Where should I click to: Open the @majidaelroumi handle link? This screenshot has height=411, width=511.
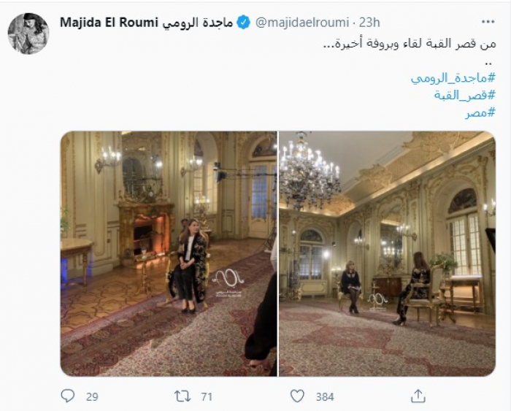pyautogui.click(x=302, y=23)
